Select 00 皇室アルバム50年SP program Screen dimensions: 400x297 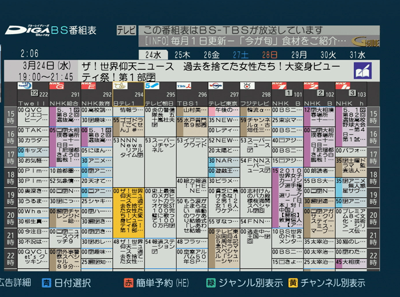pos(192,258)
